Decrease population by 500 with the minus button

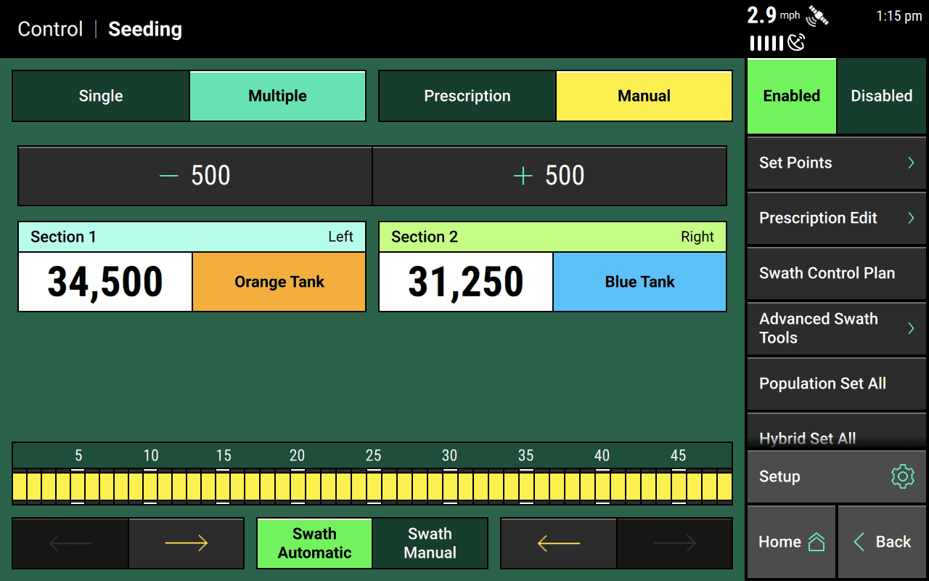[195, 176]
